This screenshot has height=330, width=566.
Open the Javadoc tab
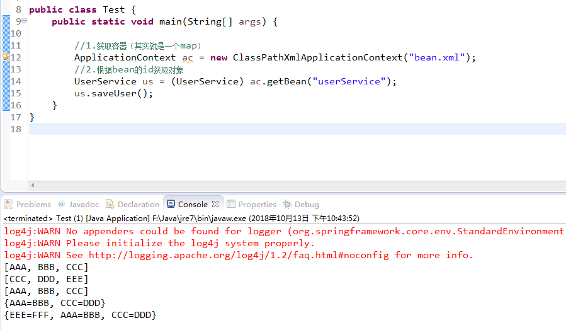[79, 204]
